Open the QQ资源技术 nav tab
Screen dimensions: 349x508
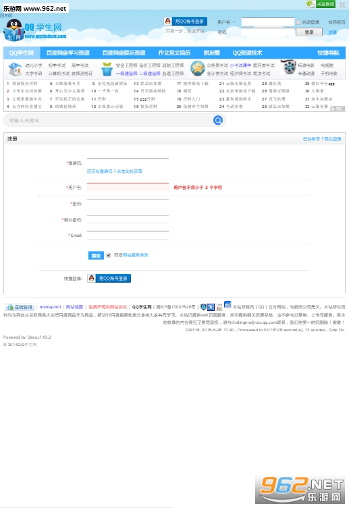[x=247, y=53]
